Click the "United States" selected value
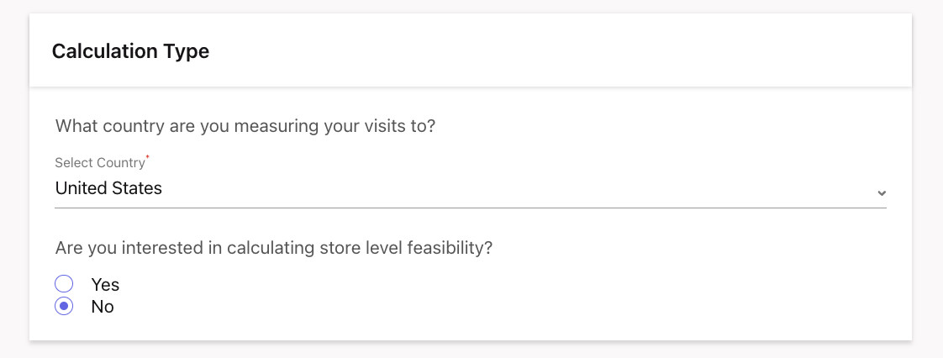This screenshot has width=943, height=358. pos(108,188)
